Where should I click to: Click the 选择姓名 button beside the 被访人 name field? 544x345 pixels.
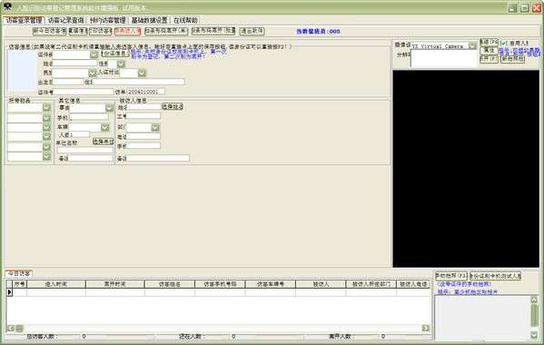click(173, 106)
